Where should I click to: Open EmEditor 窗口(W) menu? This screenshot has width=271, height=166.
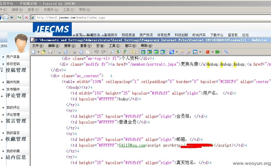[131, 46]
